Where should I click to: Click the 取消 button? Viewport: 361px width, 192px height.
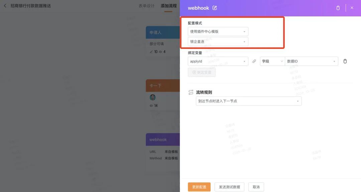[x=256, y=187]
